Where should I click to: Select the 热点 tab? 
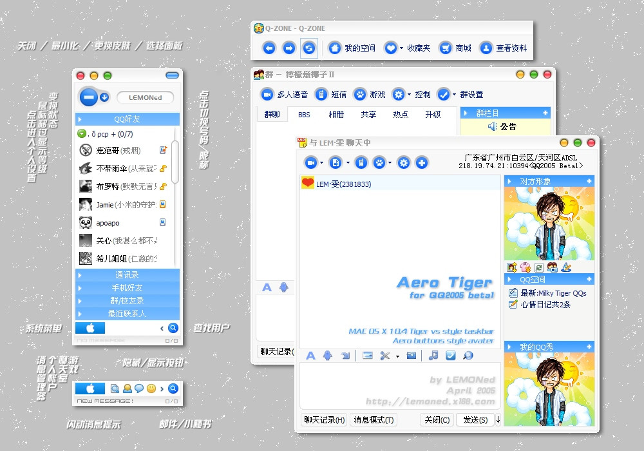click(x=401, y=115)
